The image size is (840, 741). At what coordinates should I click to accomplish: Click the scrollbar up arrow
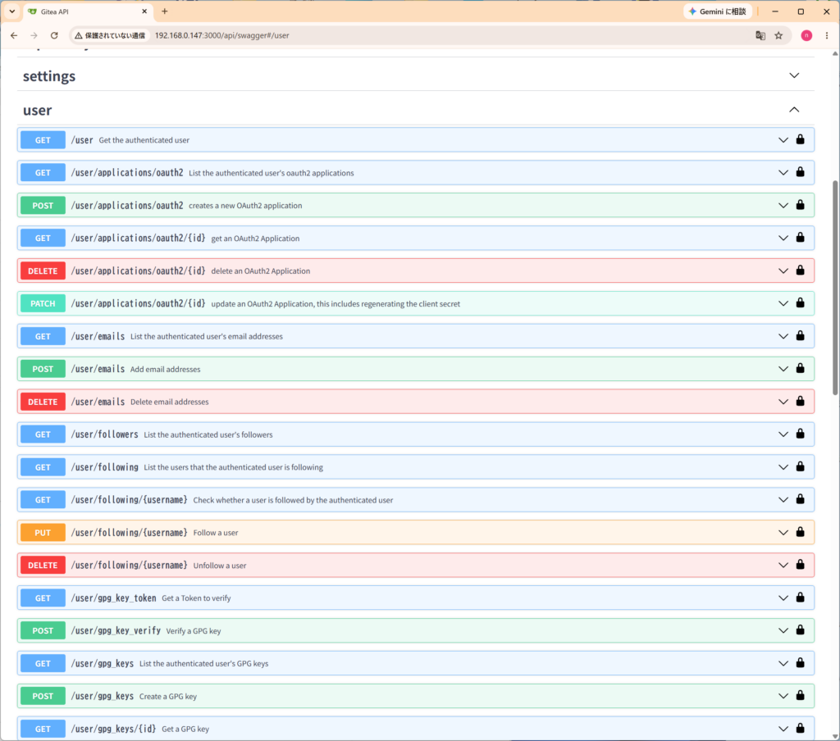(834, 53)
